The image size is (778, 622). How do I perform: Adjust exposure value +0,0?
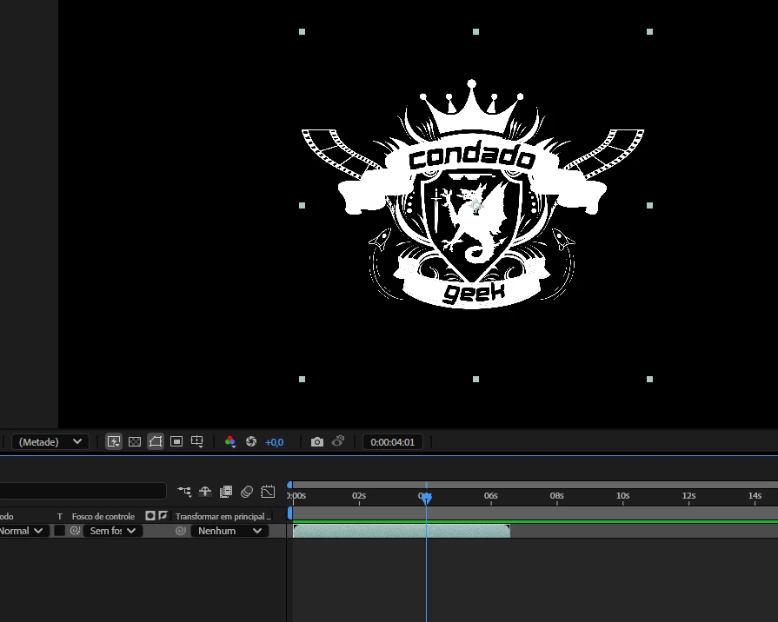275,442
